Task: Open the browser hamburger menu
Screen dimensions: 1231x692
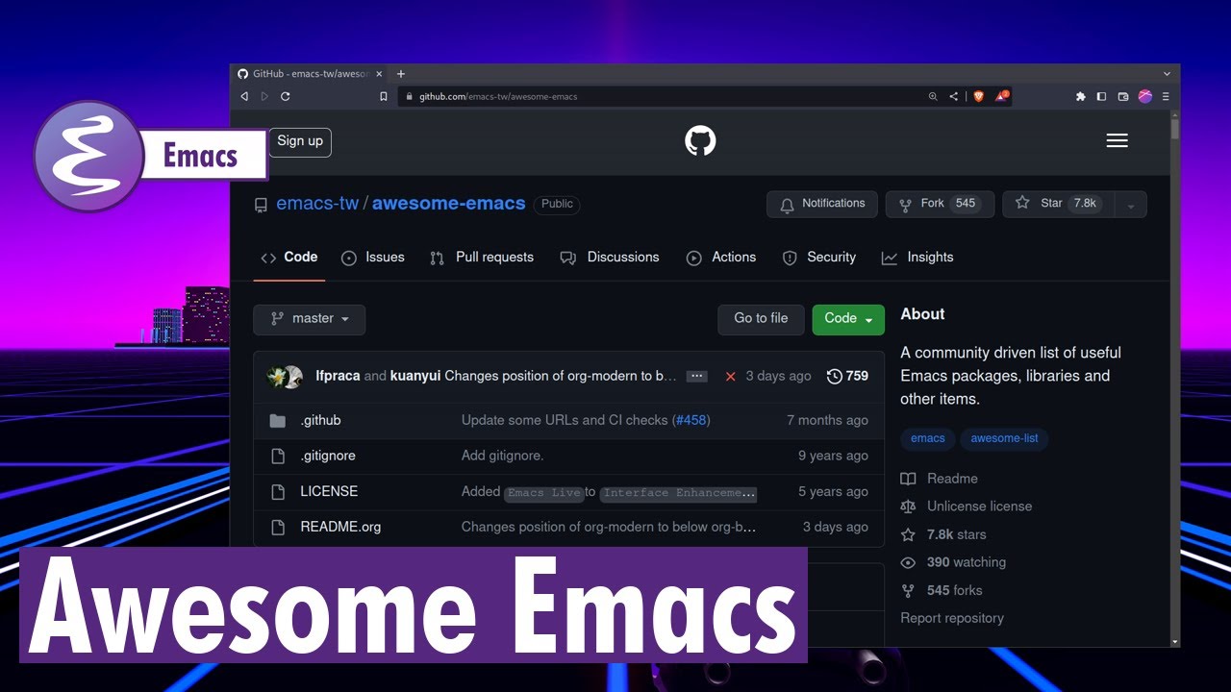Action: pyautogui.click(x=1166, y=96)
